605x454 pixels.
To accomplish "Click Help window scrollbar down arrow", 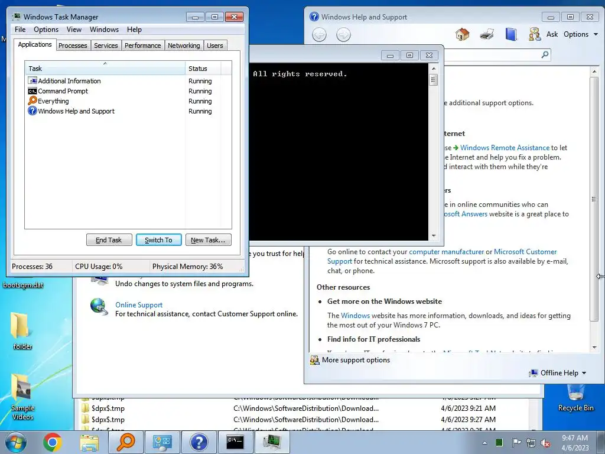I will pyautogui.click(x=594, y=347).
